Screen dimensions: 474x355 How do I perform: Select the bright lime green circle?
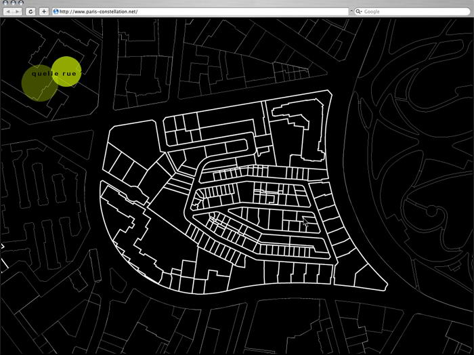coord(66,71)
